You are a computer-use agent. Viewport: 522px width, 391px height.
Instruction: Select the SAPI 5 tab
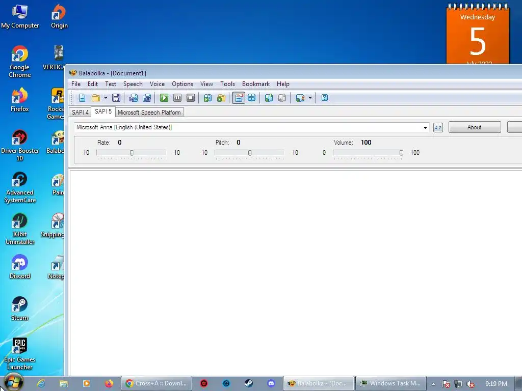coord(103,111)
